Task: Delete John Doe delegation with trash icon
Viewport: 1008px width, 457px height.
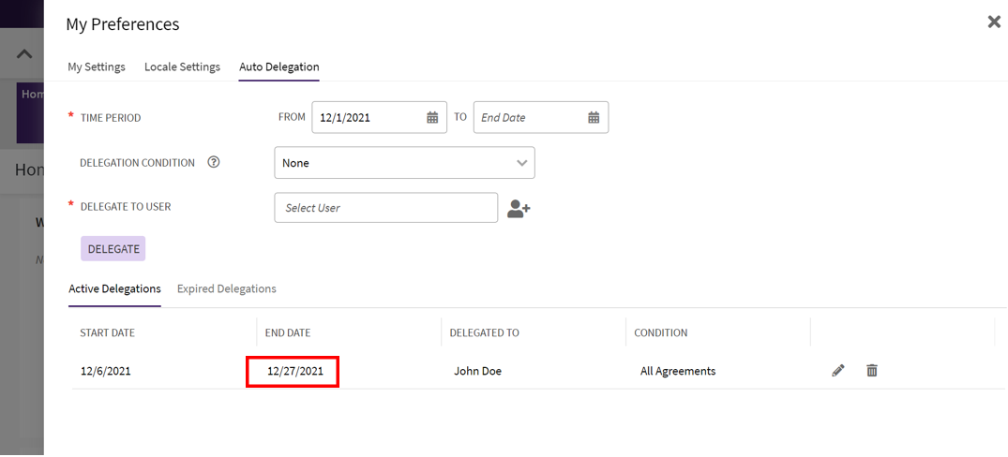Action: click(872, 371)
